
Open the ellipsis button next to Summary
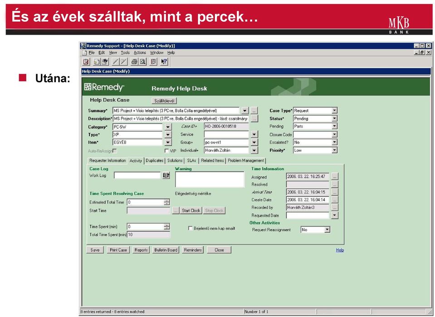pos(254,110)
